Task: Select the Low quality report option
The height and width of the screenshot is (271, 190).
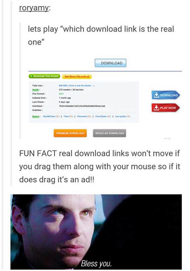Action: pyautogui.click(x=123, y=117)
